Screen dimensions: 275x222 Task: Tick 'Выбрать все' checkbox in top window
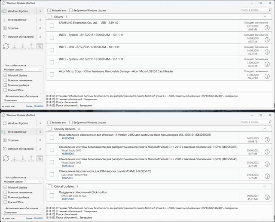(x=49, y=10)
